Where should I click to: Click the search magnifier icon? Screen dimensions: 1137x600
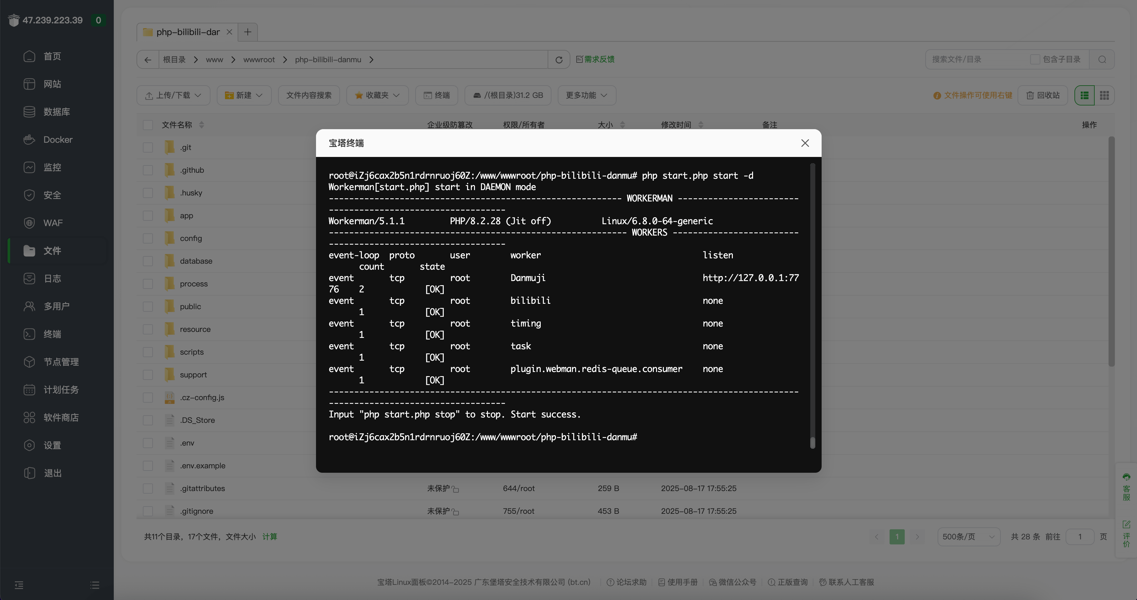click(1102, 60)
